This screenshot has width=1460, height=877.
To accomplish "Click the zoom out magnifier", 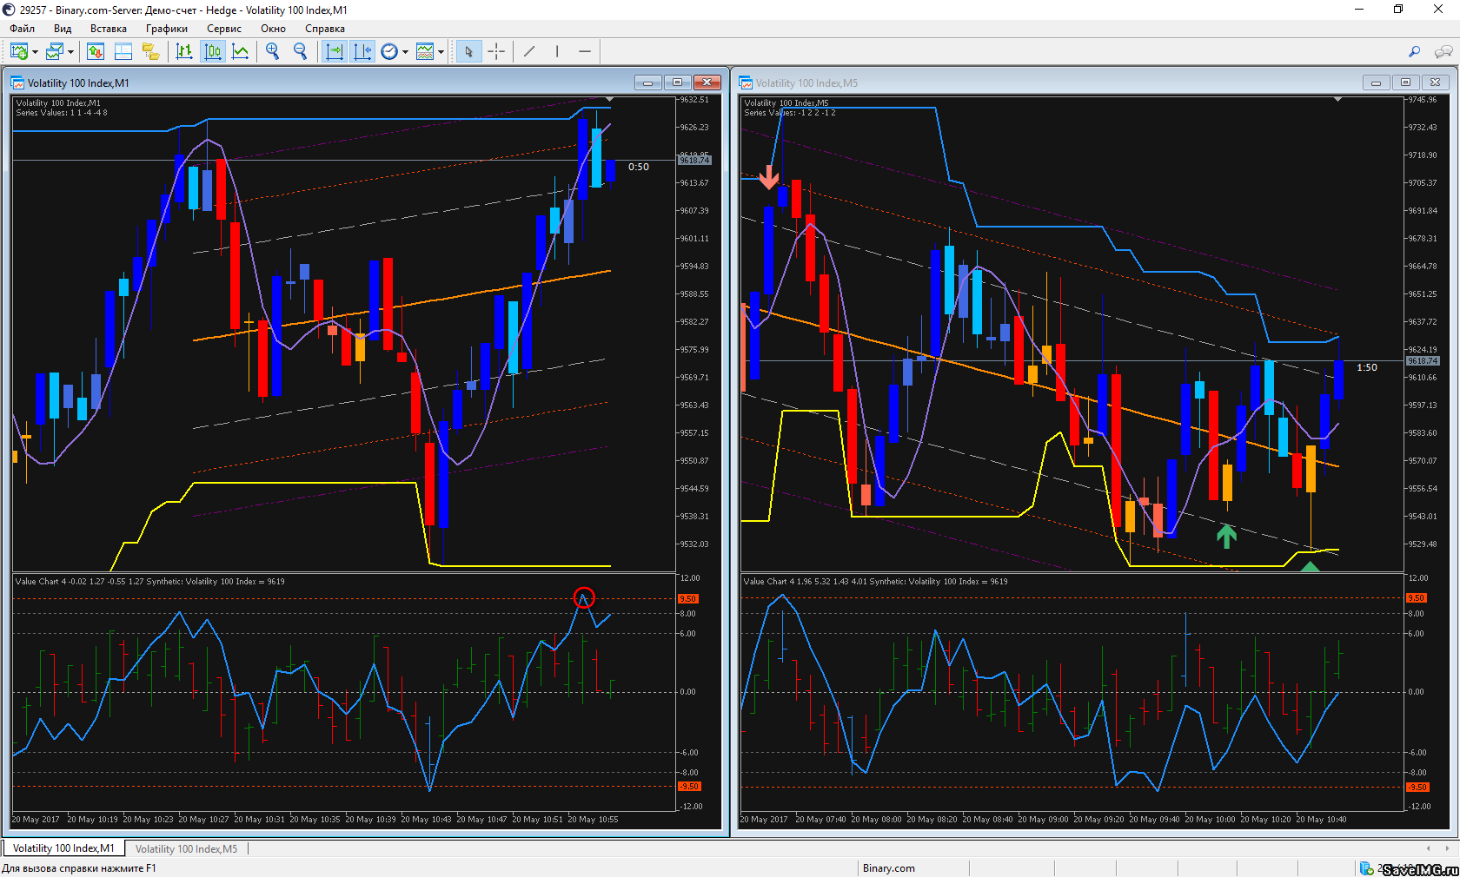I will point(301,52).
